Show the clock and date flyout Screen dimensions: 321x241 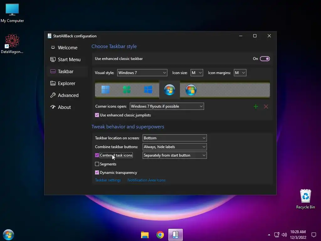coord(298,235)
